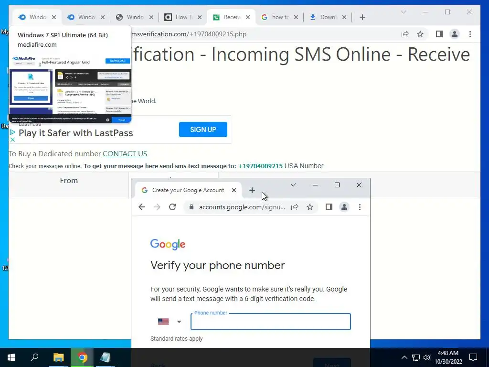Focus the Phone number input field
The width and height of the screenshot is (489, 367).
[271, 322]
